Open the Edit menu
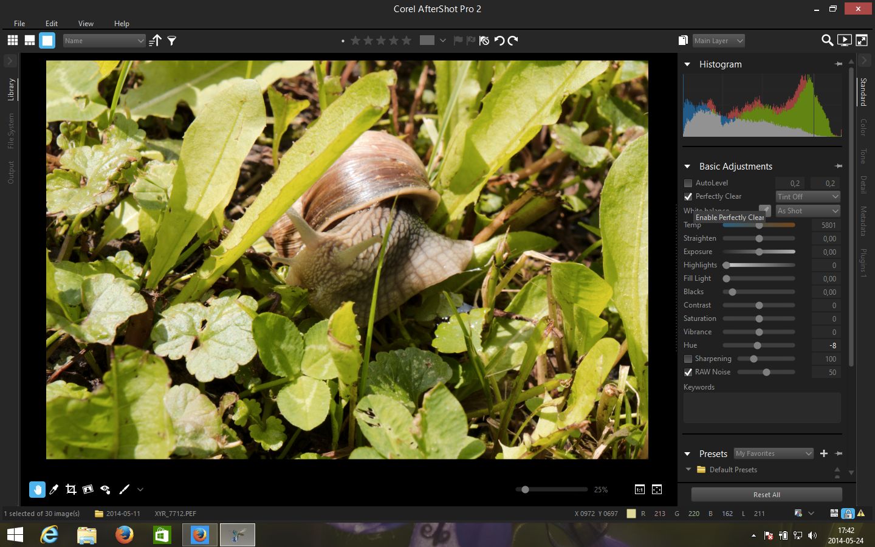Viewport: 875px width, 547px height. (52, 23)
